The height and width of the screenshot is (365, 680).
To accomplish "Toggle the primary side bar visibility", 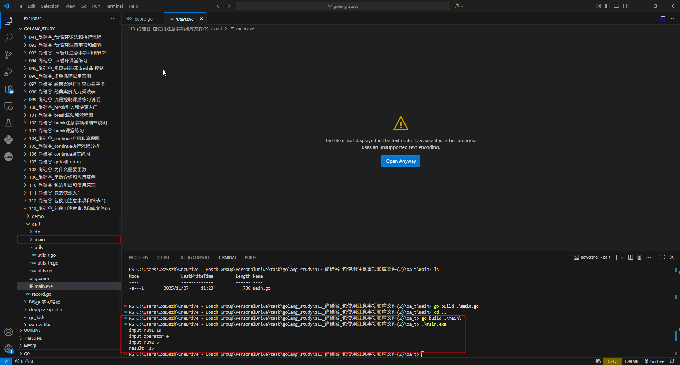I will pyautogui.click(x=607, y=6).
